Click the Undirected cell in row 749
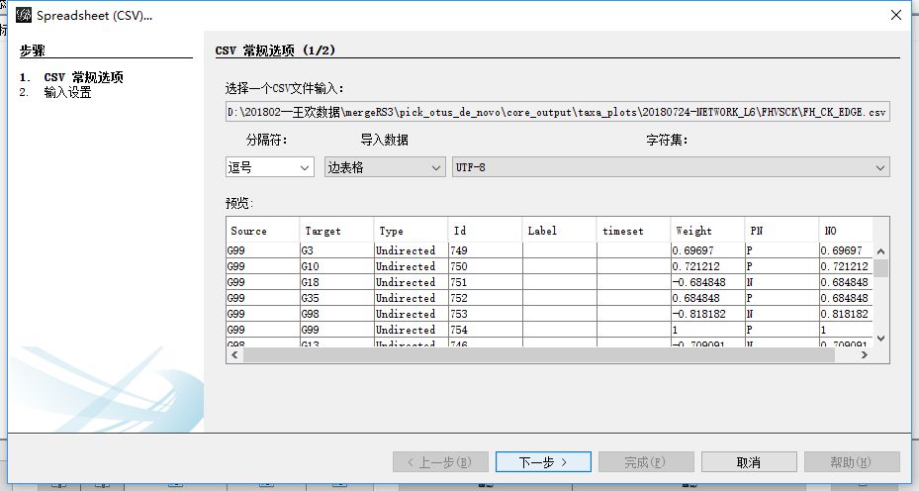The height and width of the screenshot is (491, 919). 412,250
